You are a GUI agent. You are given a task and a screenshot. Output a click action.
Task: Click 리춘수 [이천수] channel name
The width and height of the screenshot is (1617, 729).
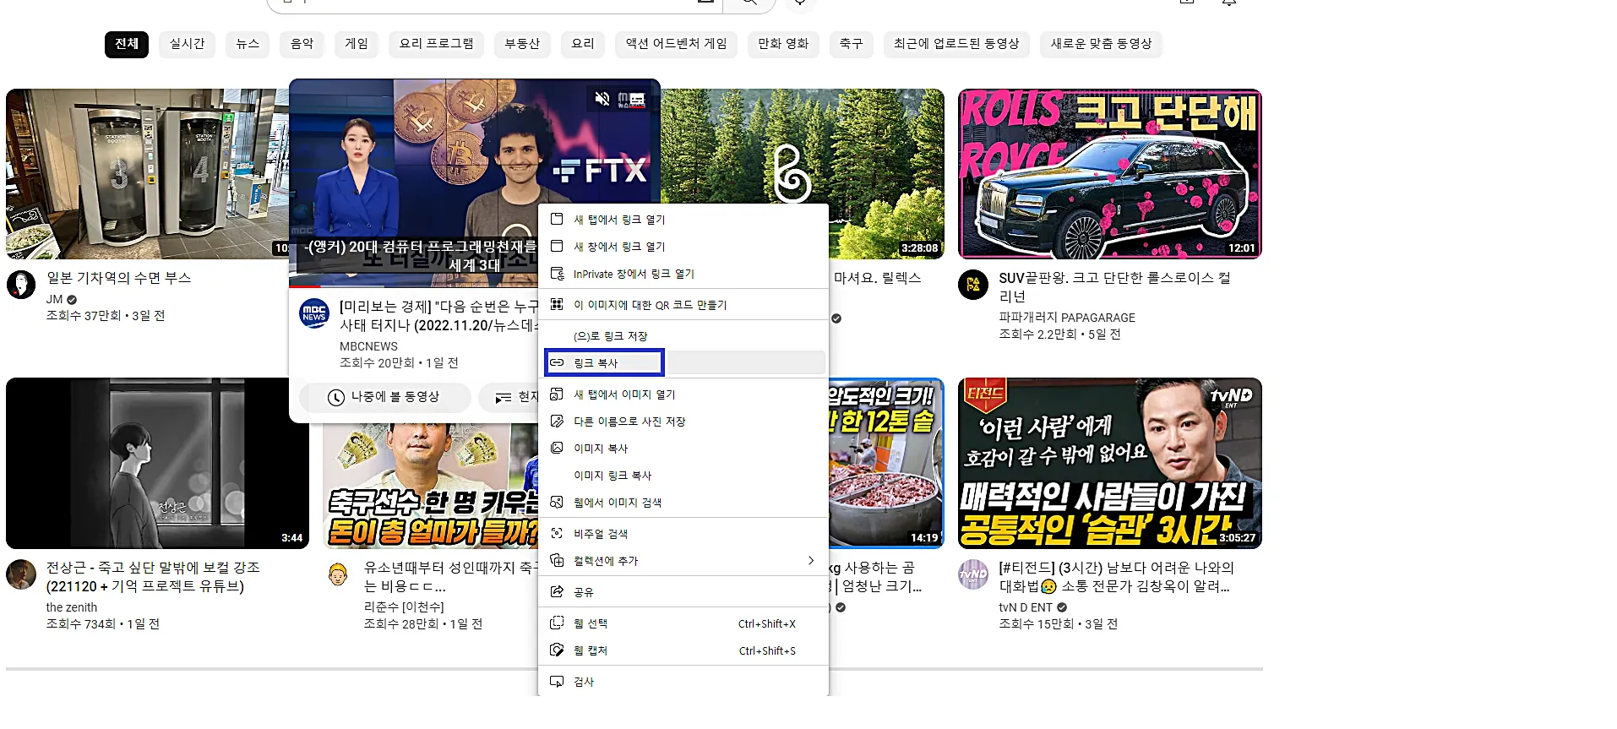click(x=404, y=607)
